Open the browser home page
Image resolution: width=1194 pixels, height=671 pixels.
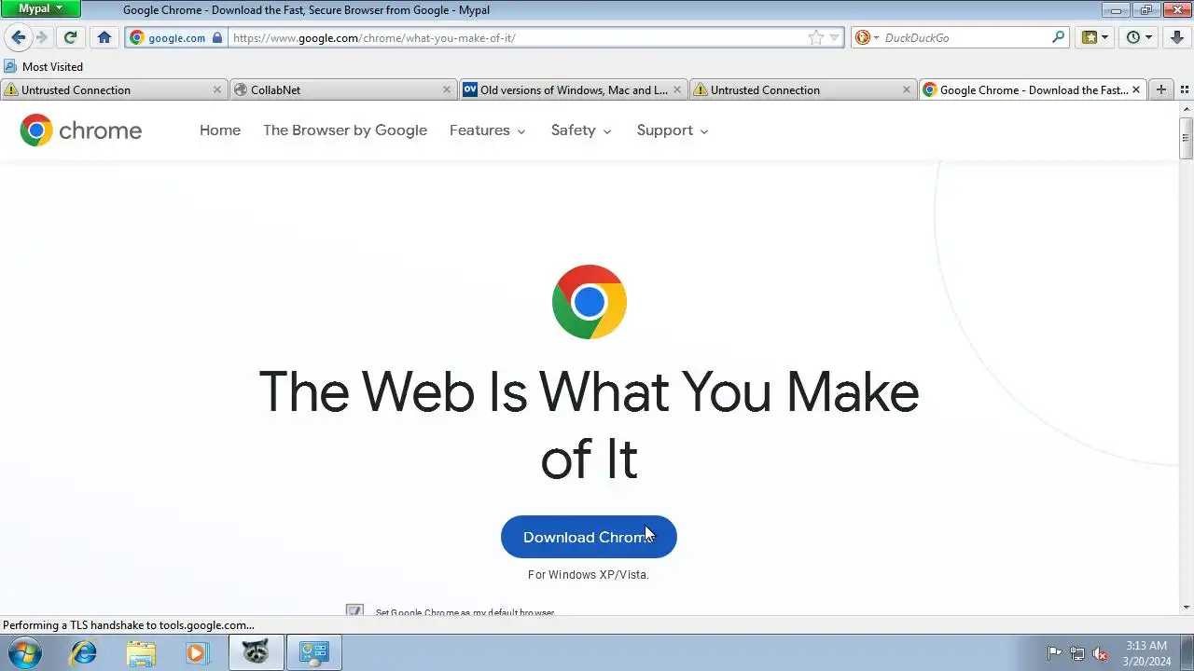tap(104, 37)
